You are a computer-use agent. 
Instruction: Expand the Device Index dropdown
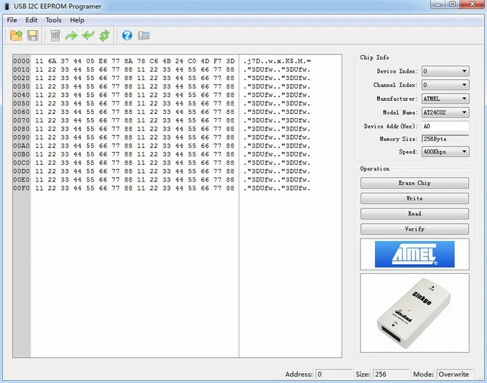pos(445,71)
